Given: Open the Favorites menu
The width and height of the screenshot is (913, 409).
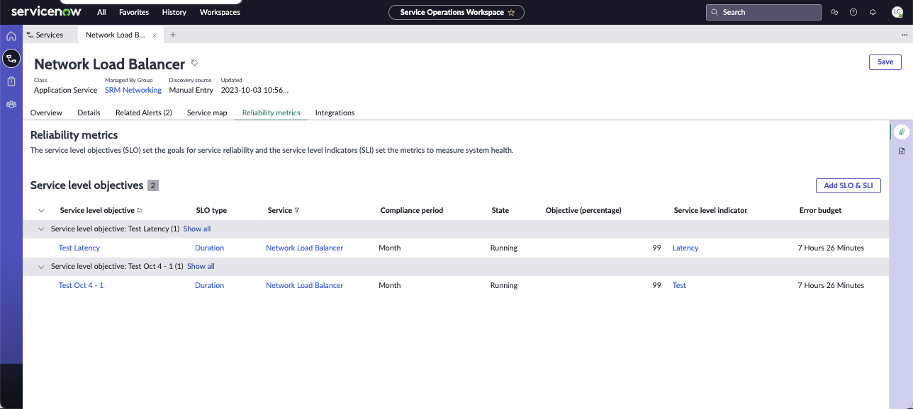Looking at the screenshot, I should (x=134, y=12).
